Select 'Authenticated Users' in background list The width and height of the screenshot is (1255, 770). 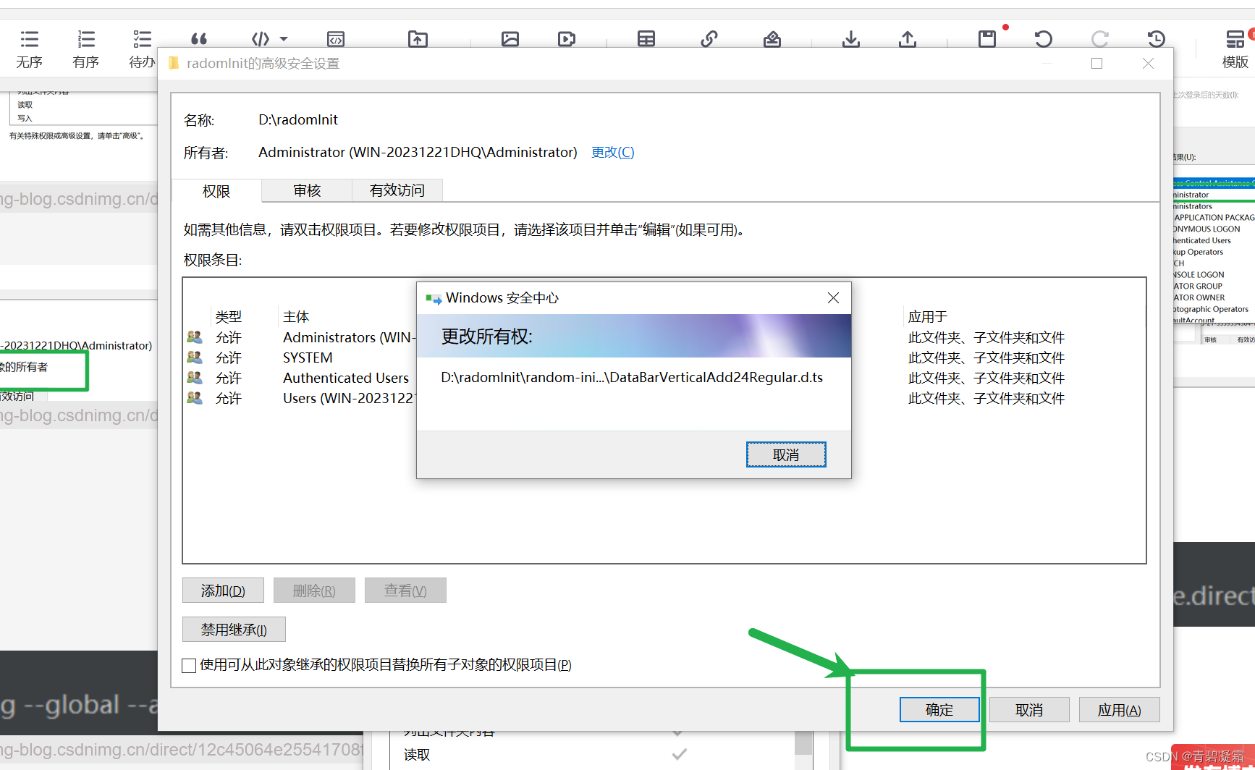point(1202,240)
